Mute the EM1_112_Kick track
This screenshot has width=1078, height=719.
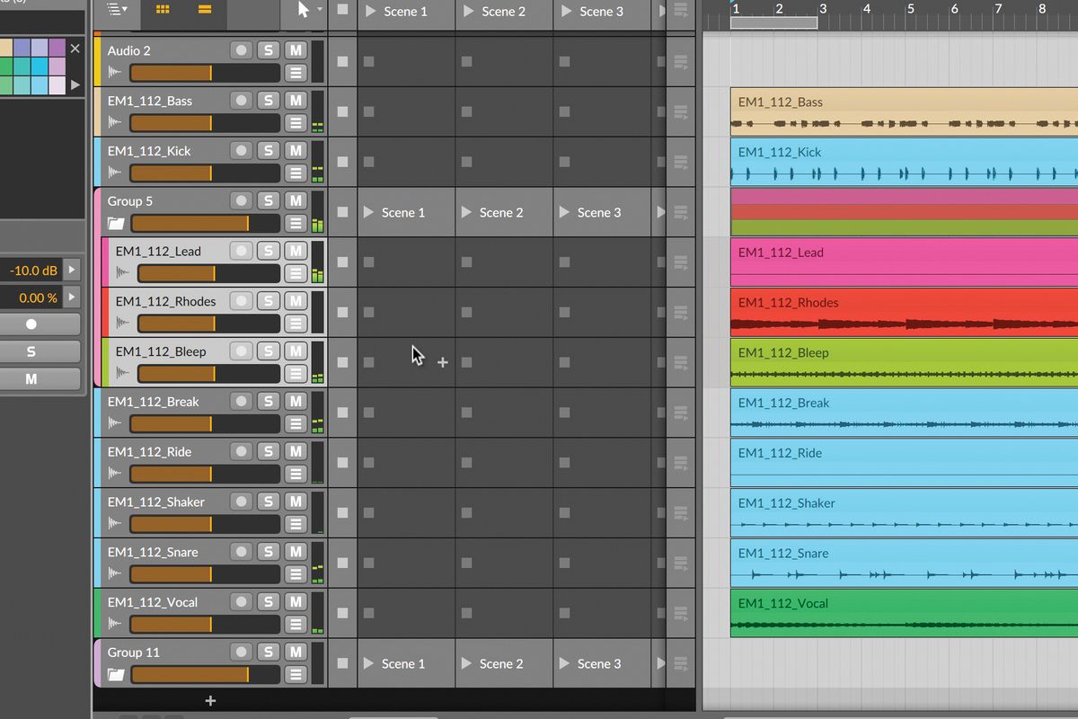(295, 150)
